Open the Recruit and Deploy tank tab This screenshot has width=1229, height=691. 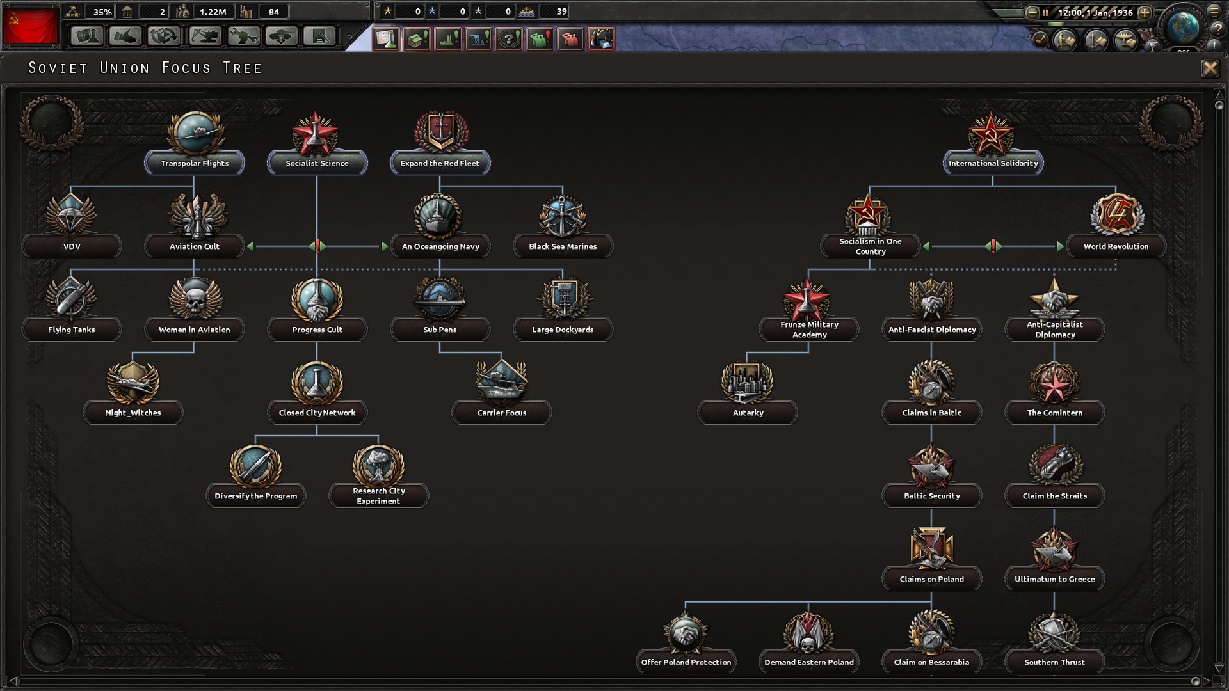tap(282, 36)
